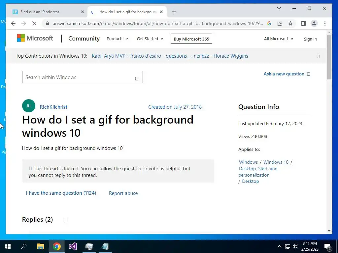
Task: Click the Buy Microsoft 365 button
Action: click(191, 39)
